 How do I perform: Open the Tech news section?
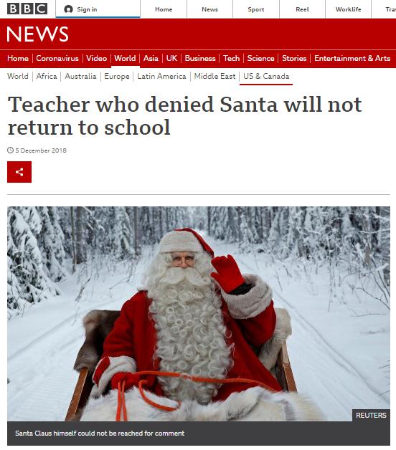point(231,58)
